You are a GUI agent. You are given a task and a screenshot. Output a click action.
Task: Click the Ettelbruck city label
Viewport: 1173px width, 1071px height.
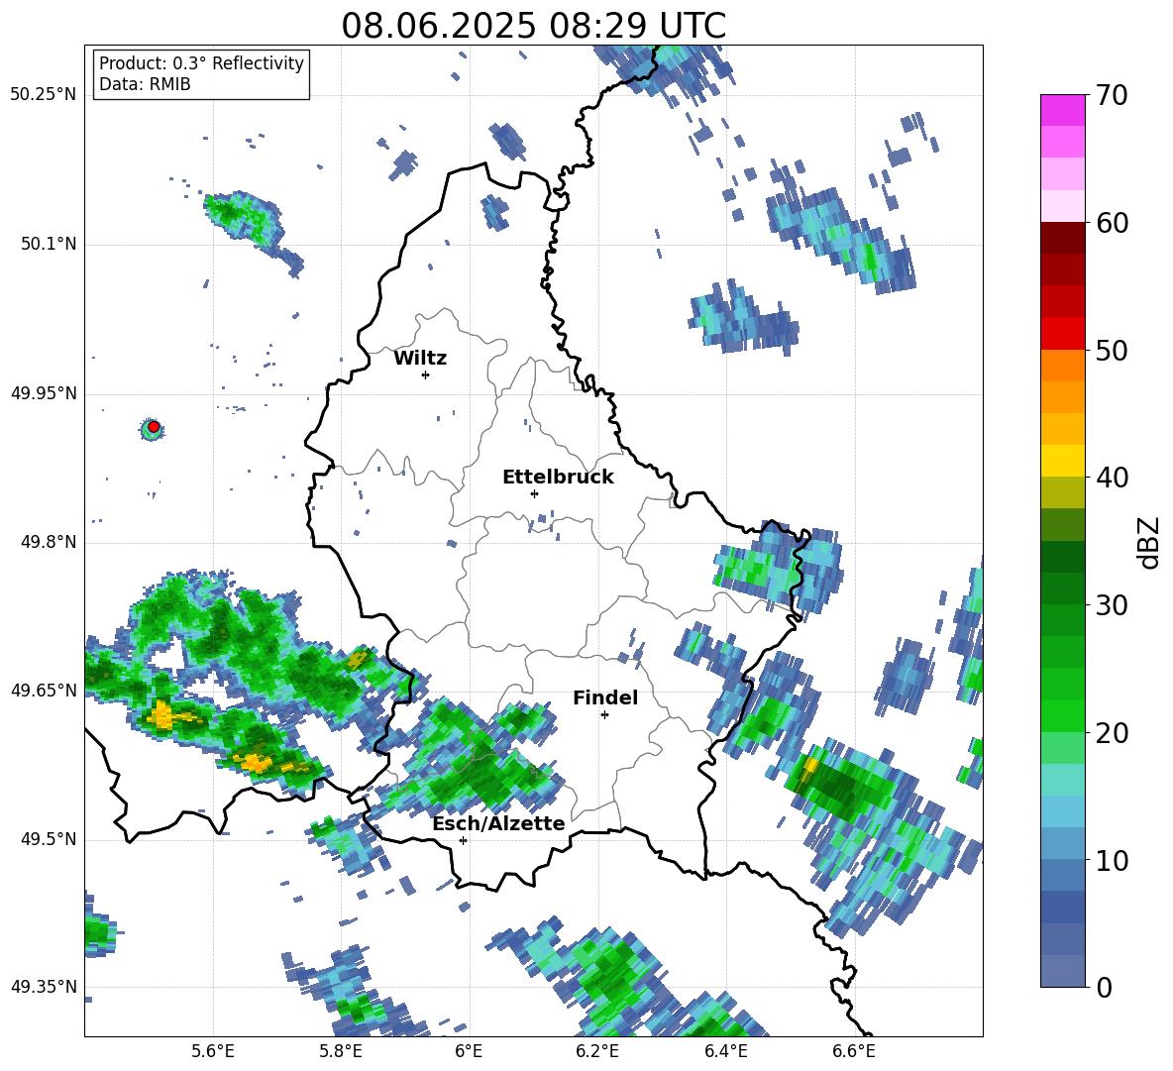click(558, 478)
